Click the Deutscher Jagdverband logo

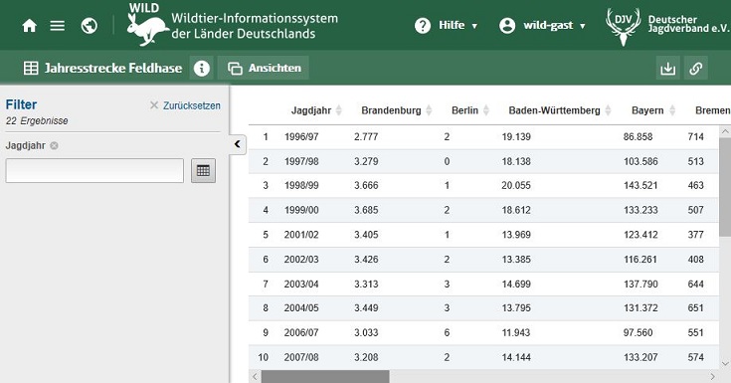[667, 26]
